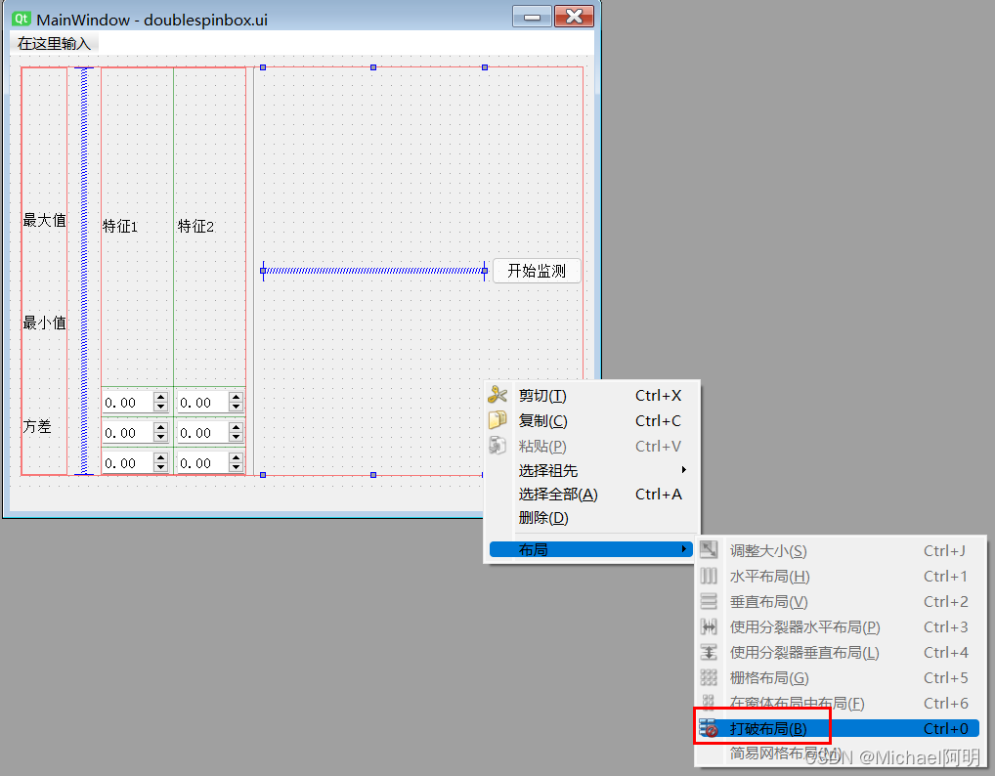This screenshot has width=995, height=776.
Task: Click the 垂直布局 vertical layout icon
Action: [x=709, y=601]
